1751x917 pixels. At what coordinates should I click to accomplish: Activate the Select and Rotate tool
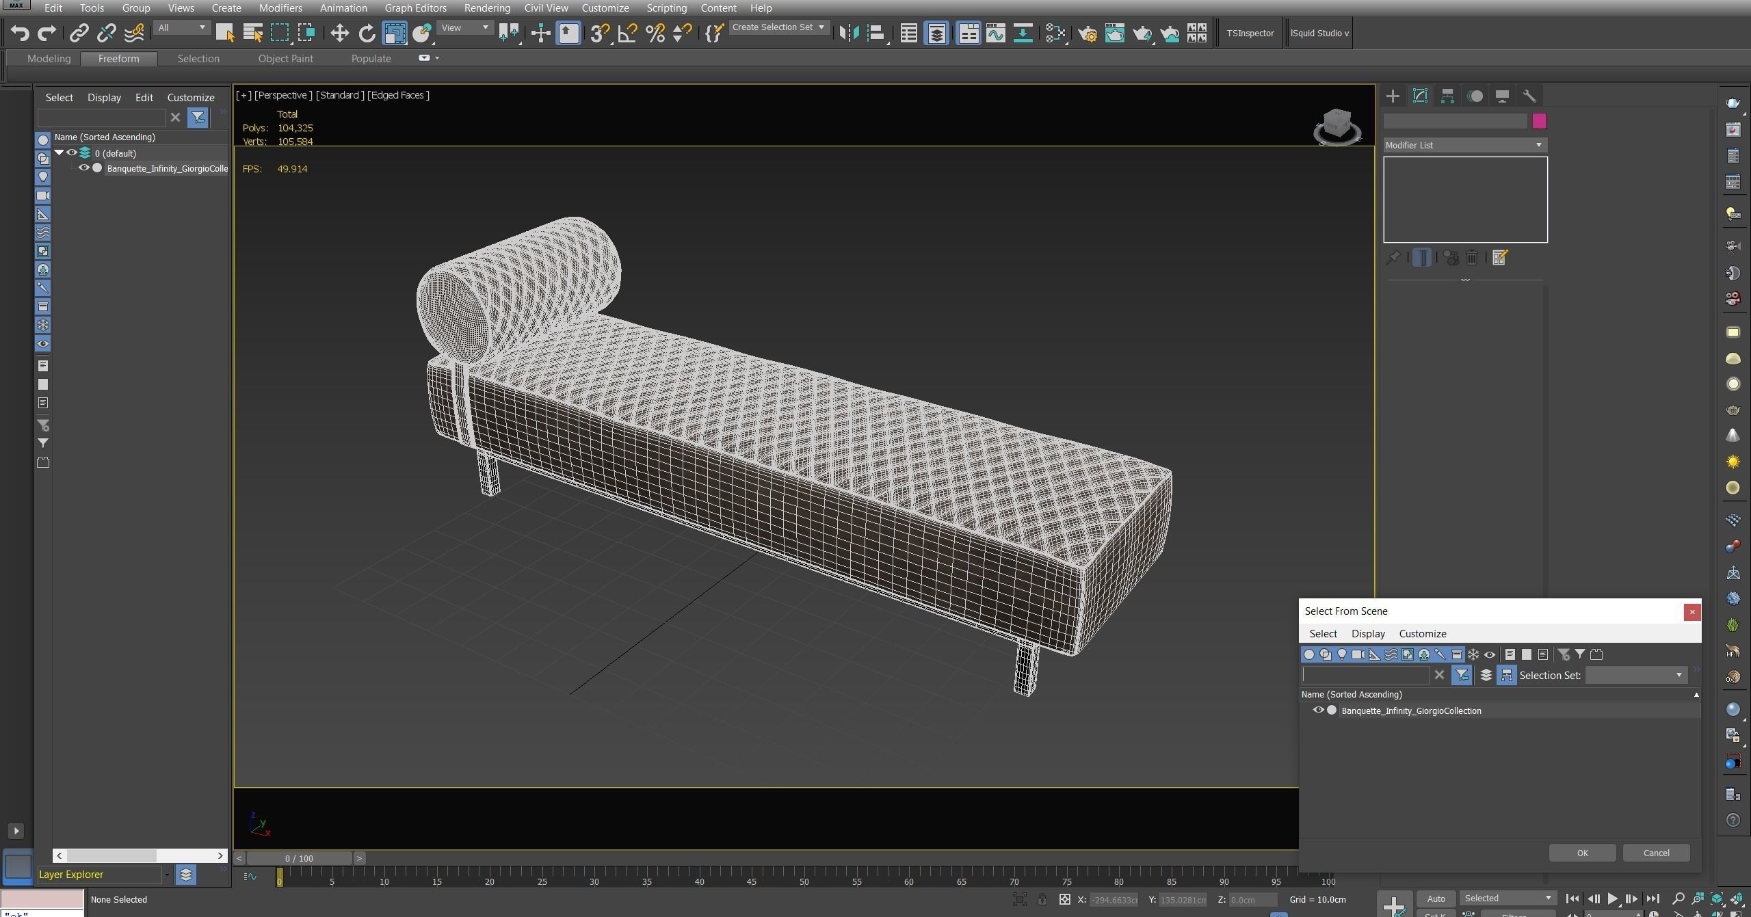[x=367, y=33]
